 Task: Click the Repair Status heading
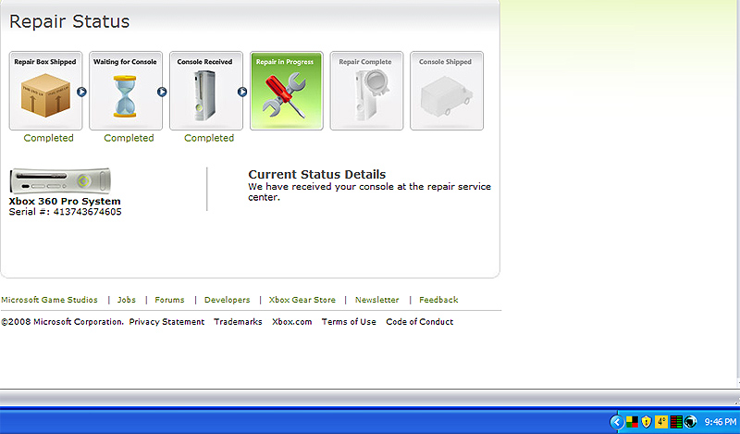pyautogui.click(x=69, y=21)
